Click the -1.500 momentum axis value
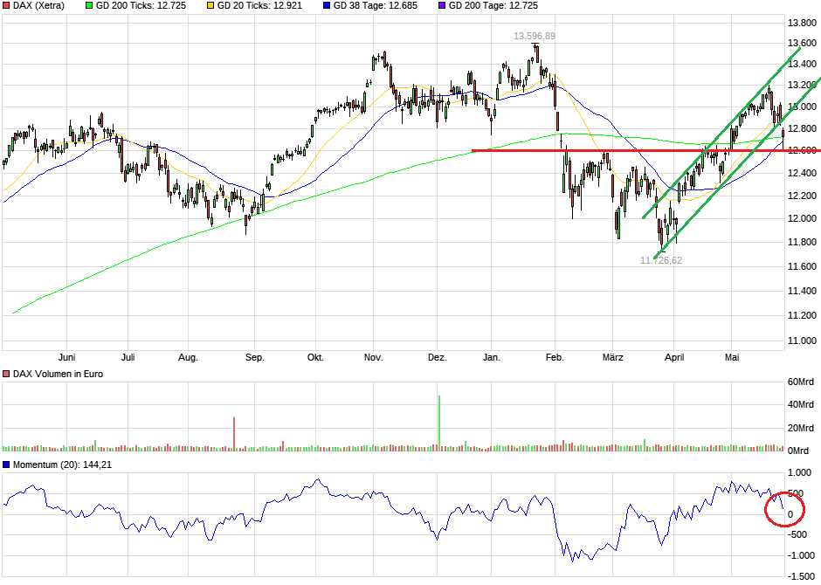The width and height of the screenshot is (821, 585). [802, 576]
